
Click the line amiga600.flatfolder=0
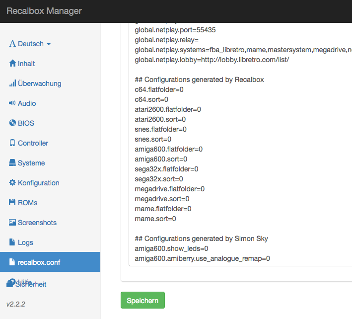click(169, 149)
